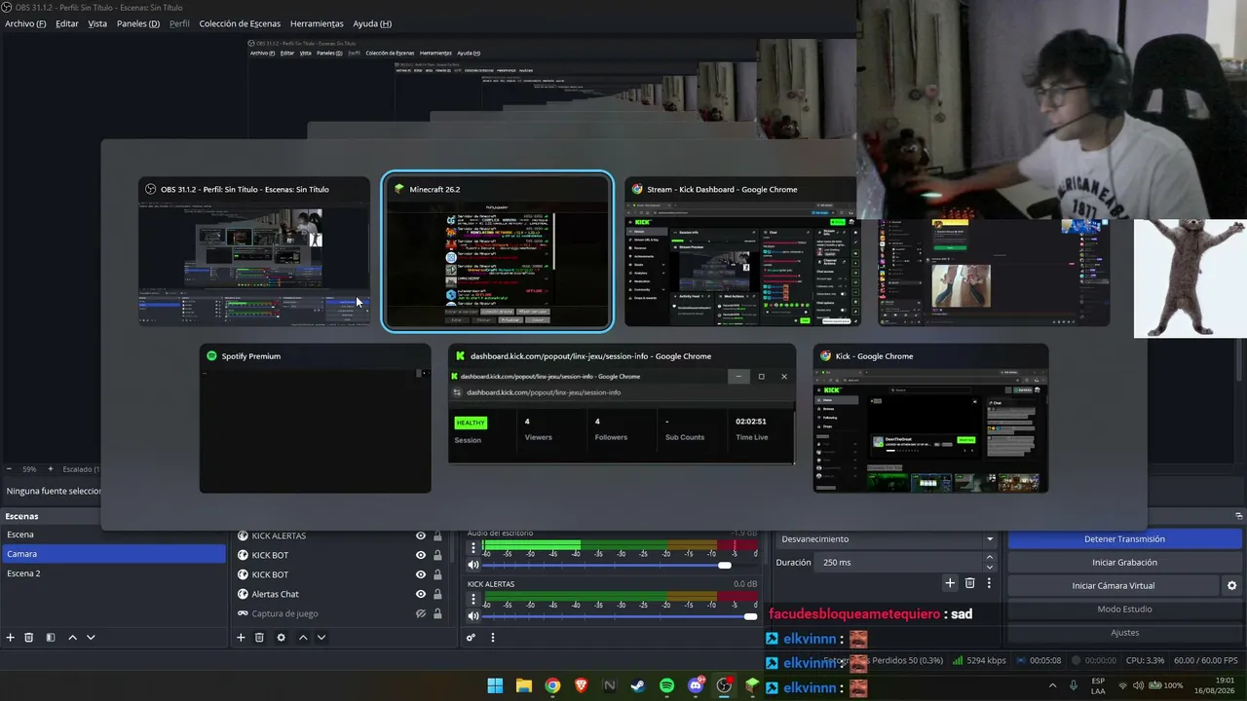Open the audio mixer three-dot menu
Viewport: 1247px width, 701px height.
tap(493, 638)
